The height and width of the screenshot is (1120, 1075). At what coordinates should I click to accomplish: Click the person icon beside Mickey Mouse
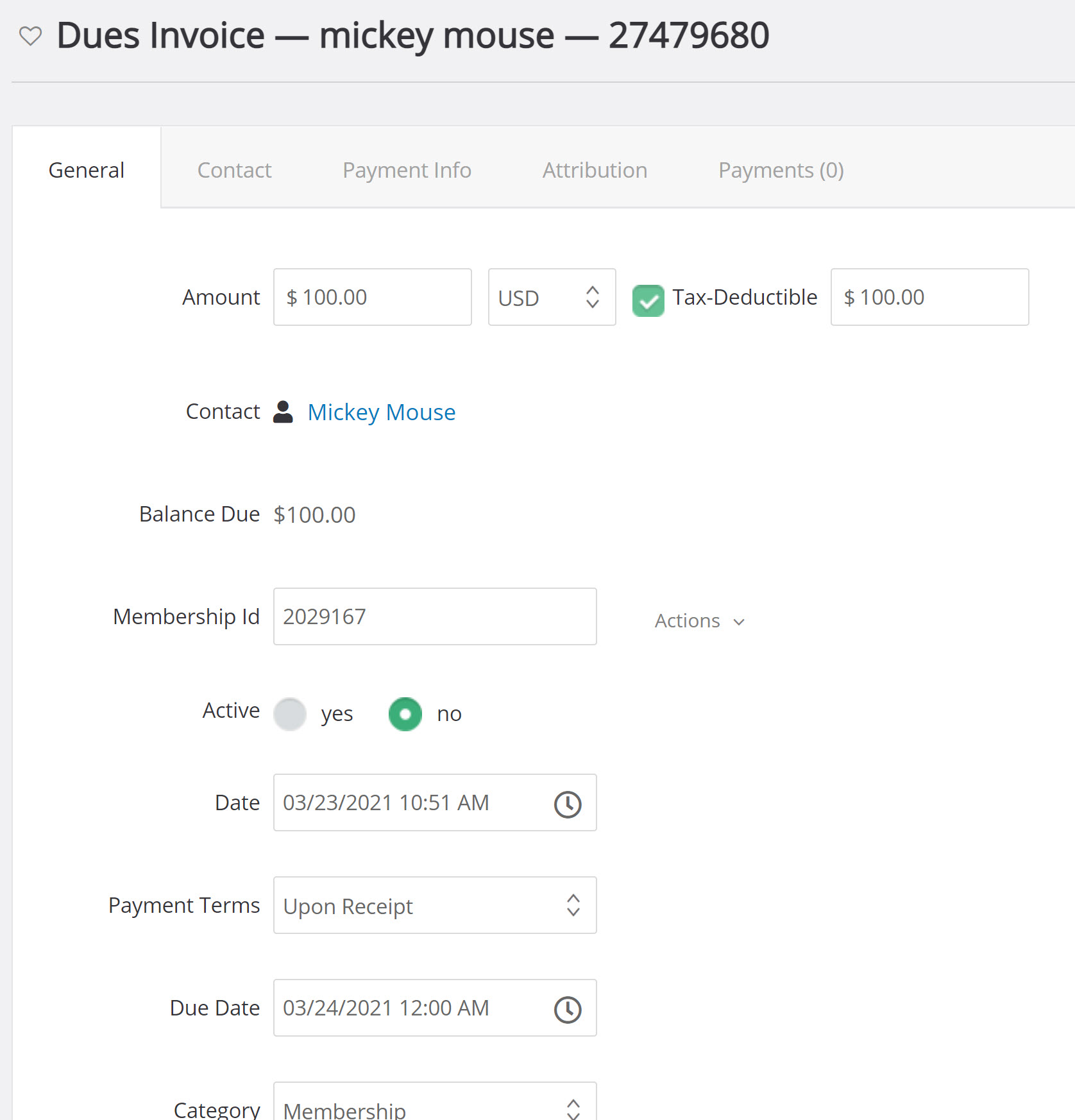click(x=283, y=412)
